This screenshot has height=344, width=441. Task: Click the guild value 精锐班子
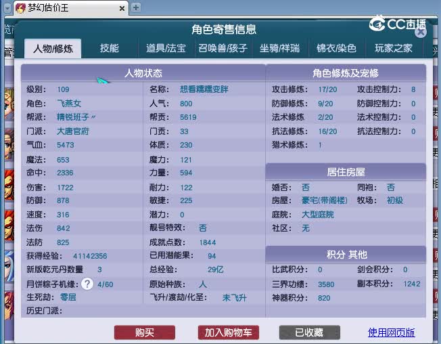(76, 117)
